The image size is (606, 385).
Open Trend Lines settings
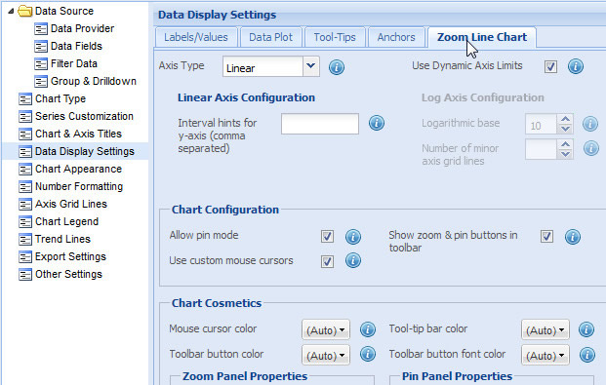click(62, 240)
